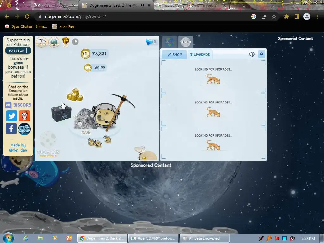324x243 pixels.
Task: Select The Moon location tab
Action: 185,42
